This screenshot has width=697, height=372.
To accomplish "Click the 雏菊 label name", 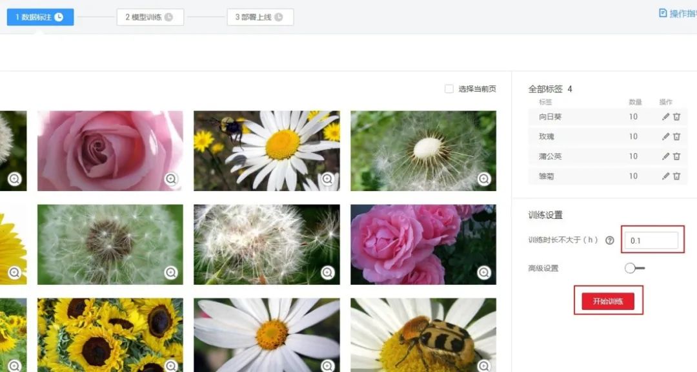I will (547, 176).
